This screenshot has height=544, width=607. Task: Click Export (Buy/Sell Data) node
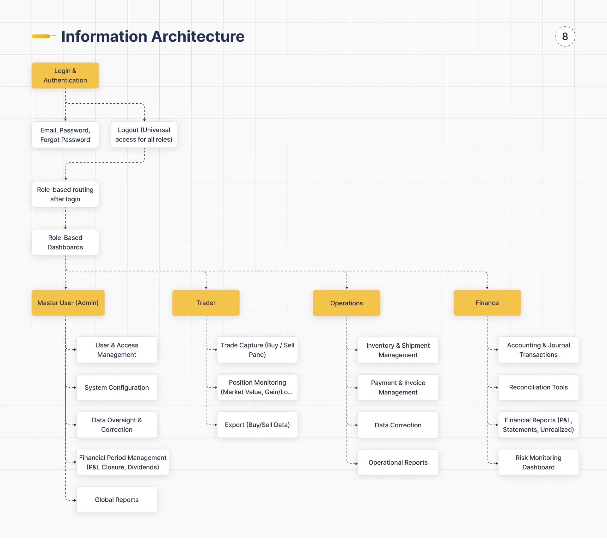coord(257,425)
